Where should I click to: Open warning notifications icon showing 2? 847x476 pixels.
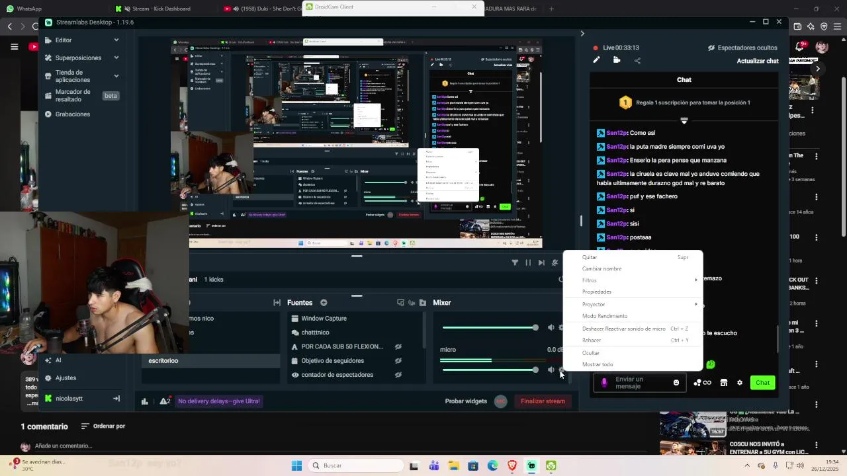tap(165, 401)
